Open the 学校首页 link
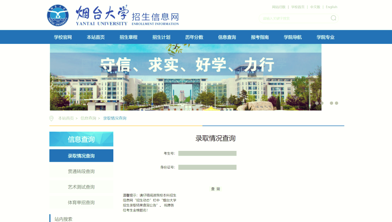The image size is (392, 222). point(298,7)
